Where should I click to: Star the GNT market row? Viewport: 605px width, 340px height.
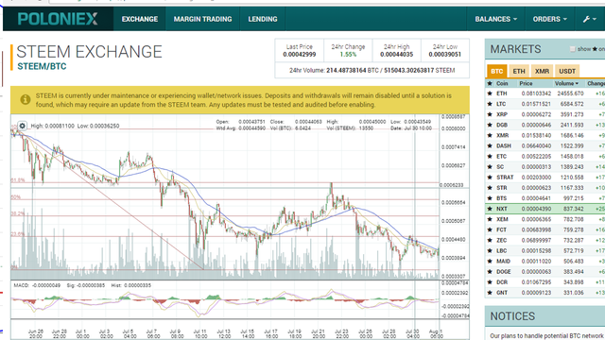(490, 293)
